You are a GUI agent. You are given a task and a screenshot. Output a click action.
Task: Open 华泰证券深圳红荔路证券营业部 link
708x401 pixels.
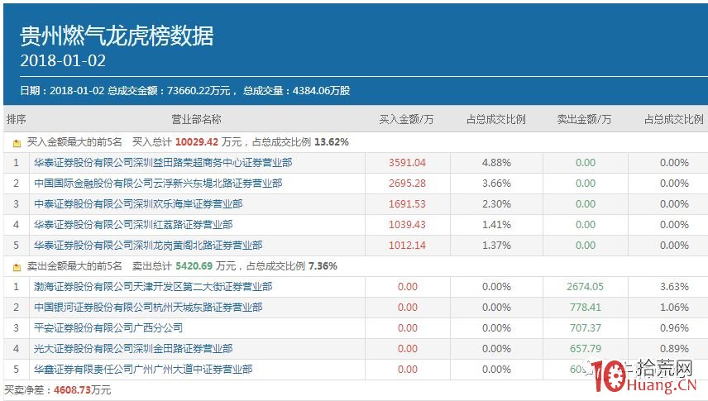133,225
